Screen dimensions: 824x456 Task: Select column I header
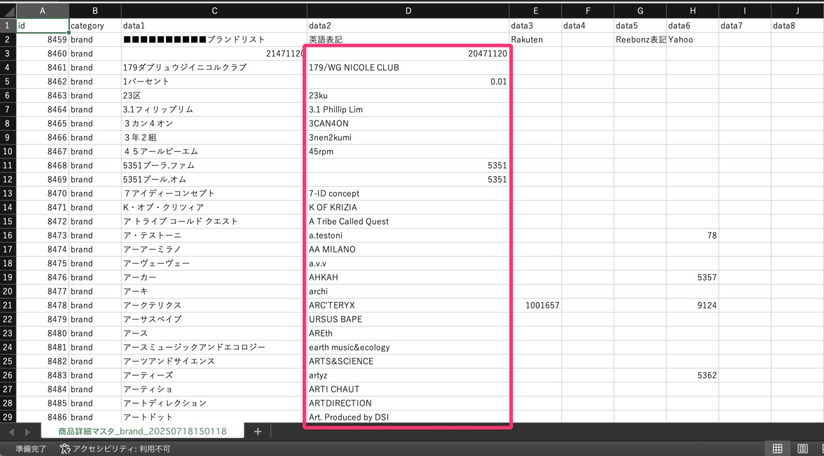[x=745, y=10]
